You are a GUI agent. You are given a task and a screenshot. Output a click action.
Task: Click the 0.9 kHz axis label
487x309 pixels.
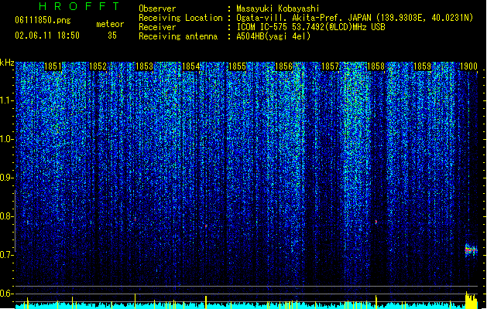[x=7, y=178]
